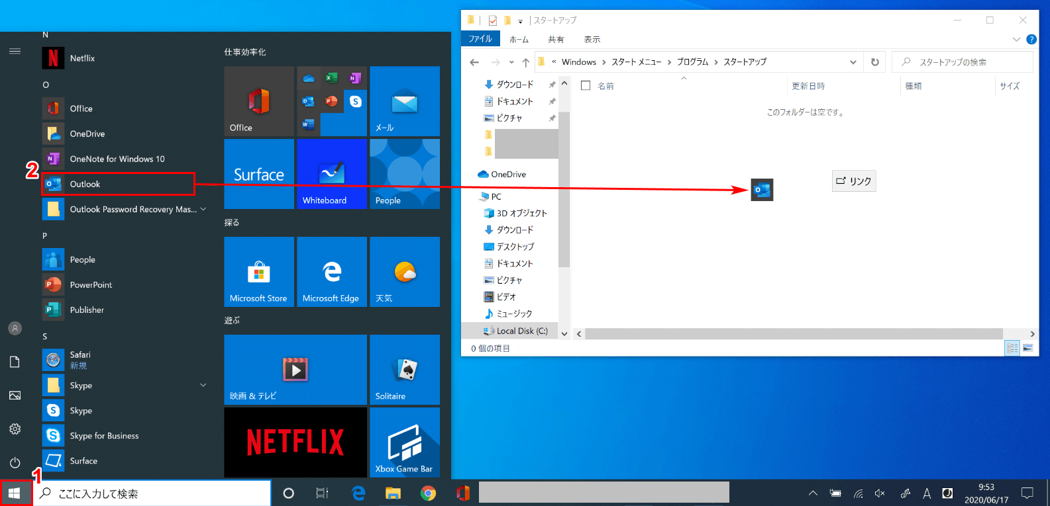Open the People tile
The height and width of the screenshot is (506, 1050).
[x=405, y=174]
